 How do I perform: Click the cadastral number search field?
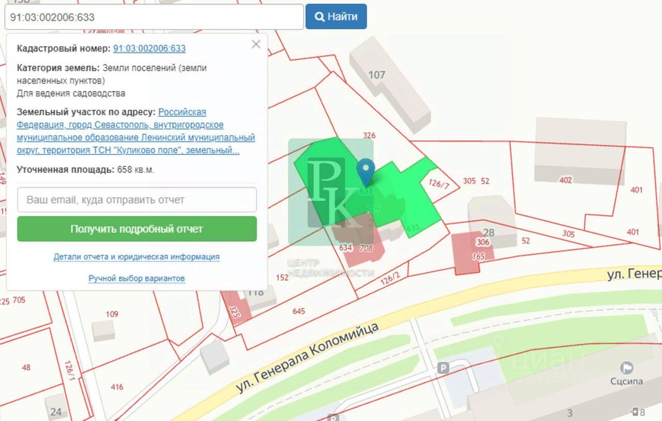pos(154,17)
